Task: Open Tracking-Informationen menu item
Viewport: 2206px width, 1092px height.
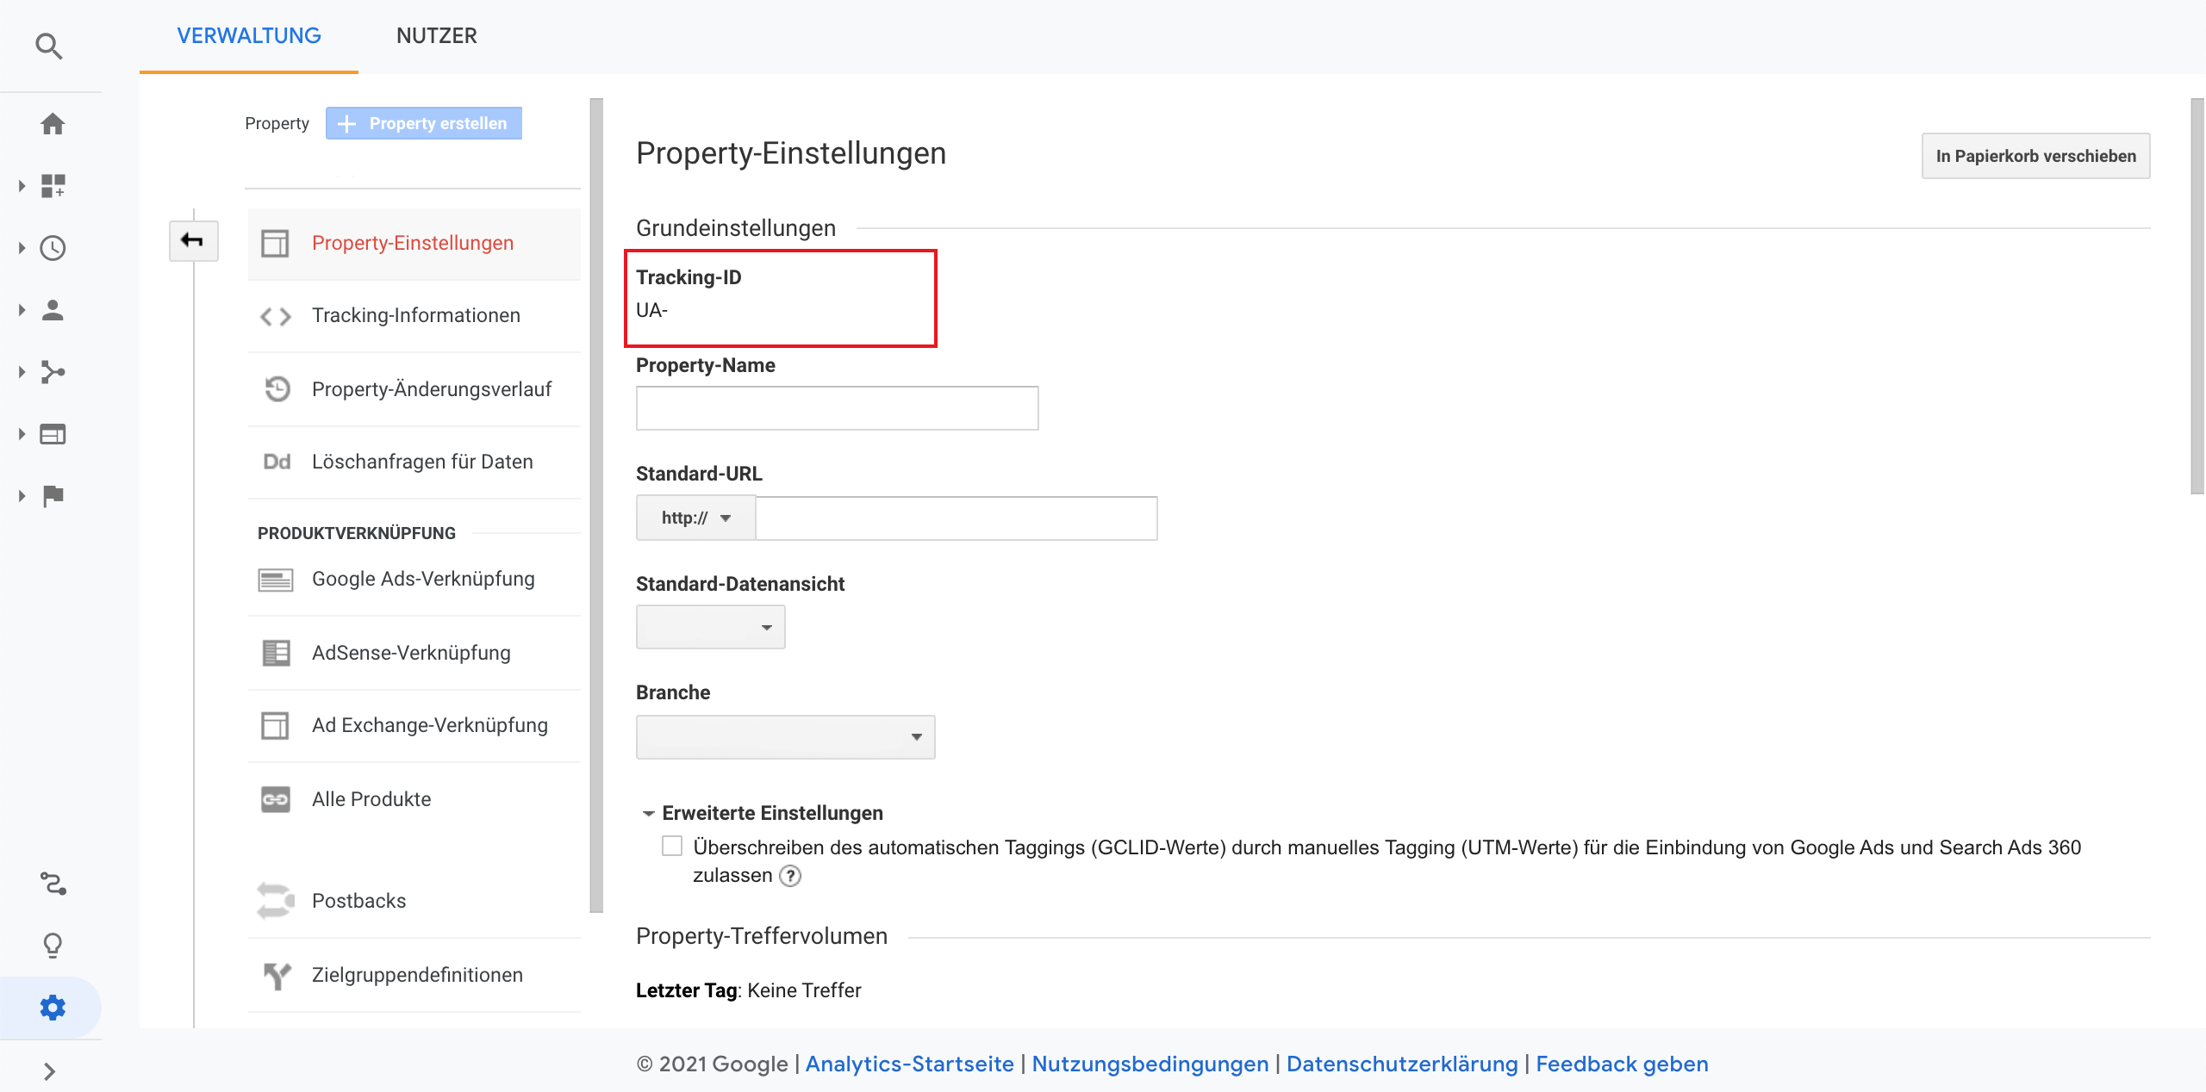Action: 415,315
